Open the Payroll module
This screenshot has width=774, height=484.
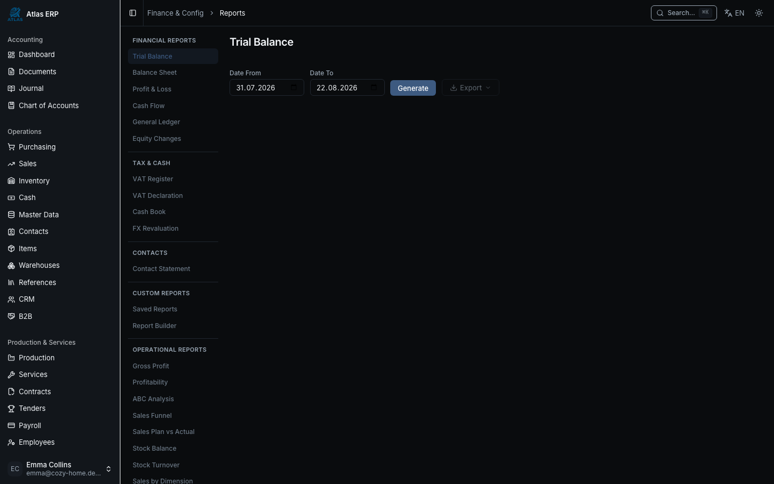click(x=60, y=425)
